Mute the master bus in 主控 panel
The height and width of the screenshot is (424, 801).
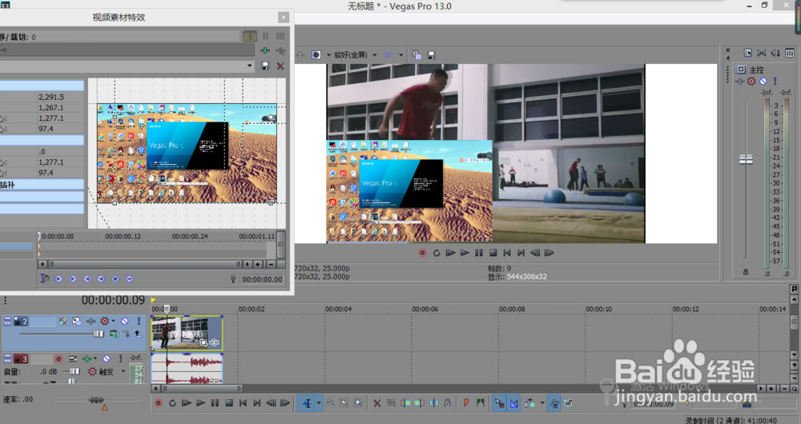click(763, 81)
